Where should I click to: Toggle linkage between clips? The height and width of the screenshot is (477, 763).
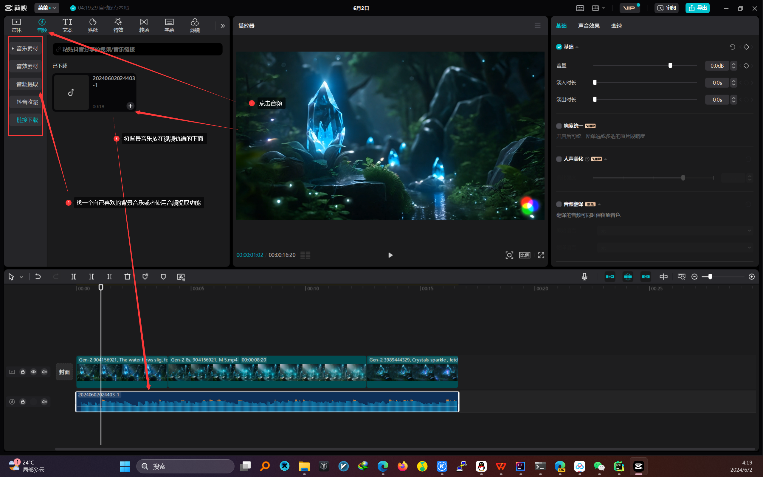[646, 277]
